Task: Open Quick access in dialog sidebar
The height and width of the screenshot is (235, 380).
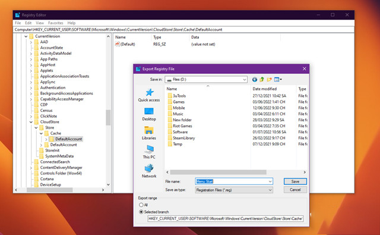Action: click(149, 95)
